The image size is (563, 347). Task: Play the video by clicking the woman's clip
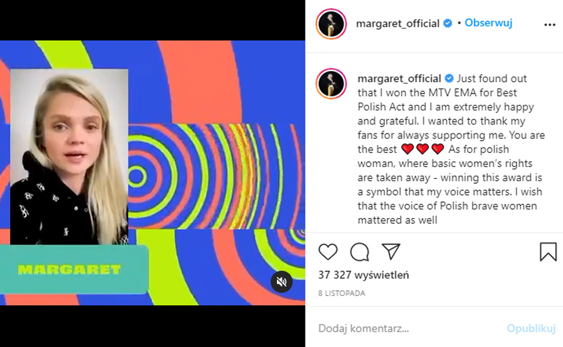(x=69, y=157)
